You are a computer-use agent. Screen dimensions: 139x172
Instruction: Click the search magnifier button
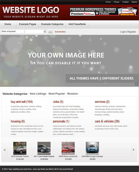tap(50, 31)
